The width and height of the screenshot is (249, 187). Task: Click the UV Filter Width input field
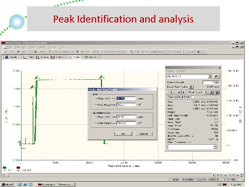(x=126, y=99)
